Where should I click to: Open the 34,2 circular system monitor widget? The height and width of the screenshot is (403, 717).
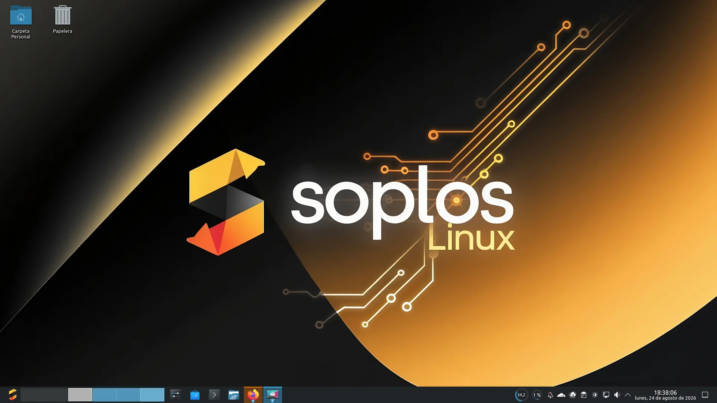[521, 395]
